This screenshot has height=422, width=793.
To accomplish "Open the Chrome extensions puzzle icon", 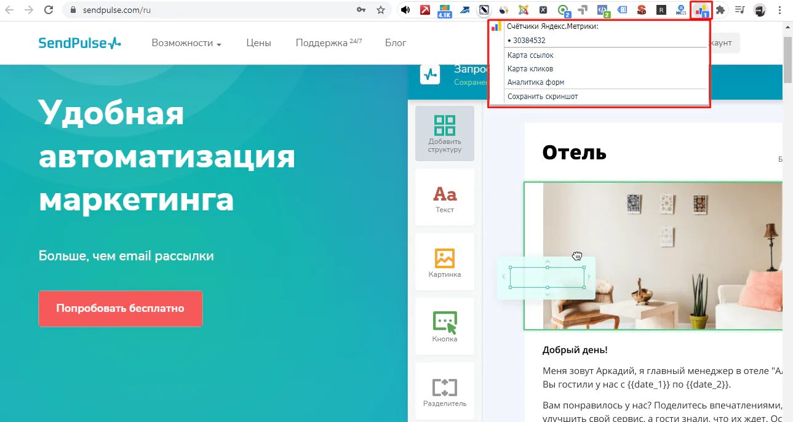I will pos(720,10).
